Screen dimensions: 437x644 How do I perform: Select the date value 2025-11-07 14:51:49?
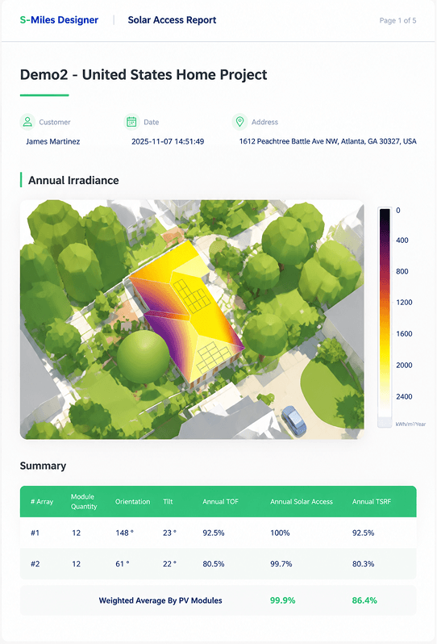click(x=168, y=141)
